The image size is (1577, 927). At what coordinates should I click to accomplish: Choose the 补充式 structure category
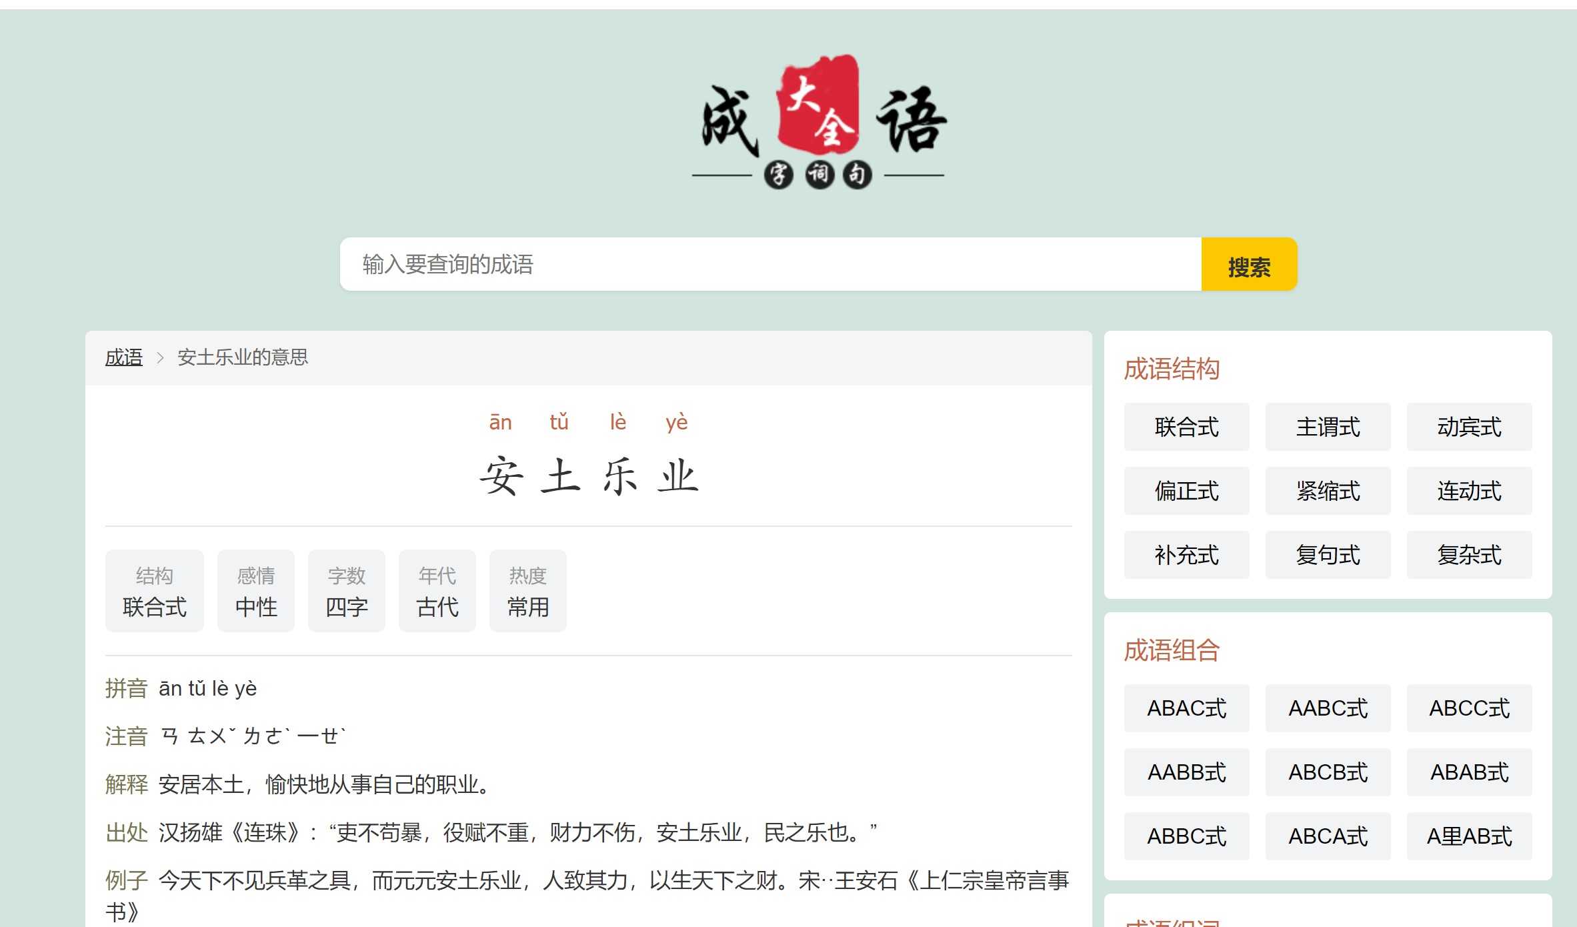[1187, 555]
